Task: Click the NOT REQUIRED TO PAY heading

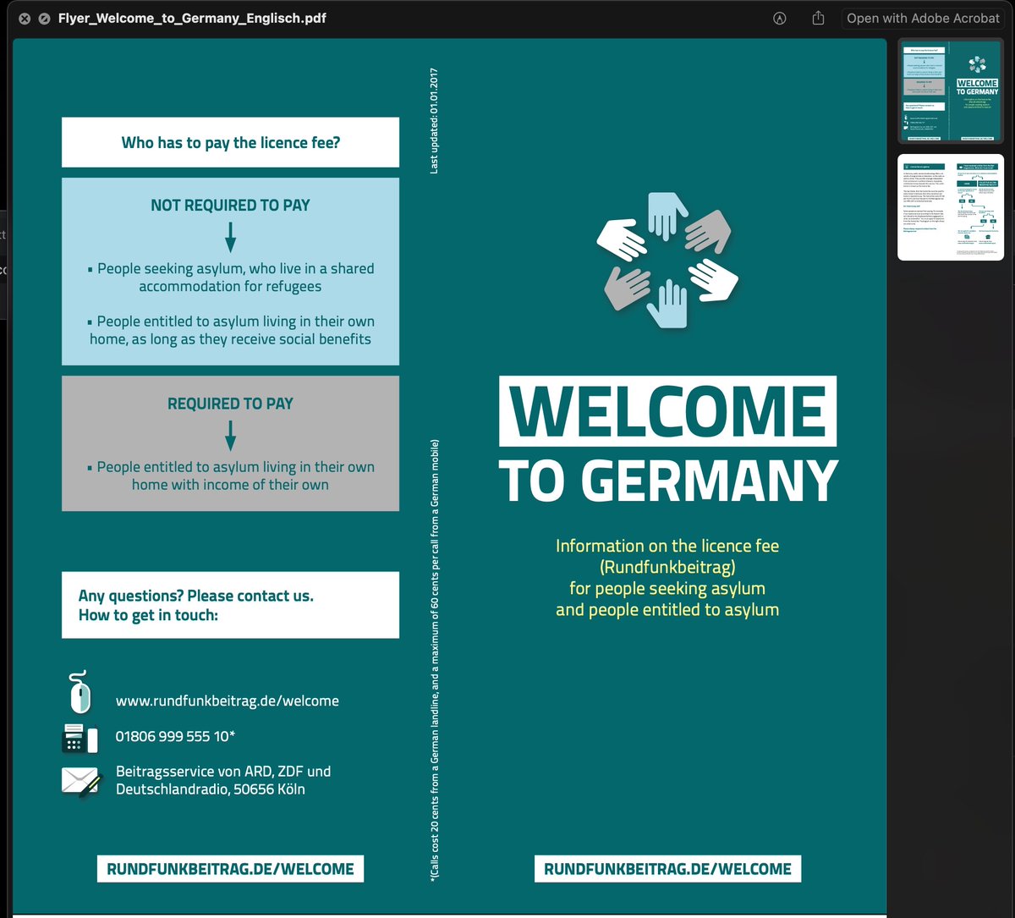Action: pyautogui.click(x=230, y=205)
